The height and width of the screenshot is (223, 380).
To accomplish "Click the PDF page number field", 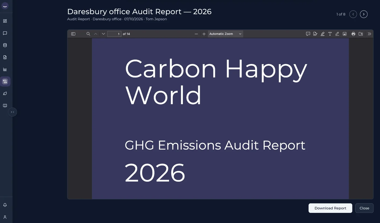I will 114,34.
